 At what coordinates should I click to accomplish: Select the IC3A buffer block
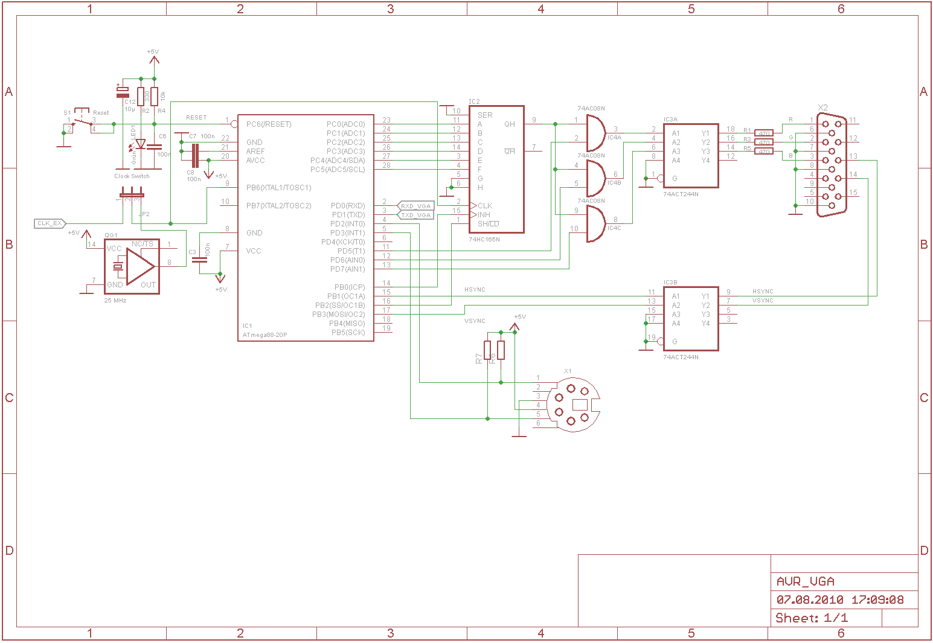[691, 156]
